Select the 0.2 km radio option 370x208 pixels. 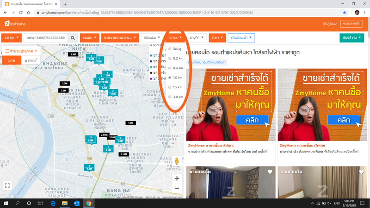pyautogui.click(x=170, y=58)
